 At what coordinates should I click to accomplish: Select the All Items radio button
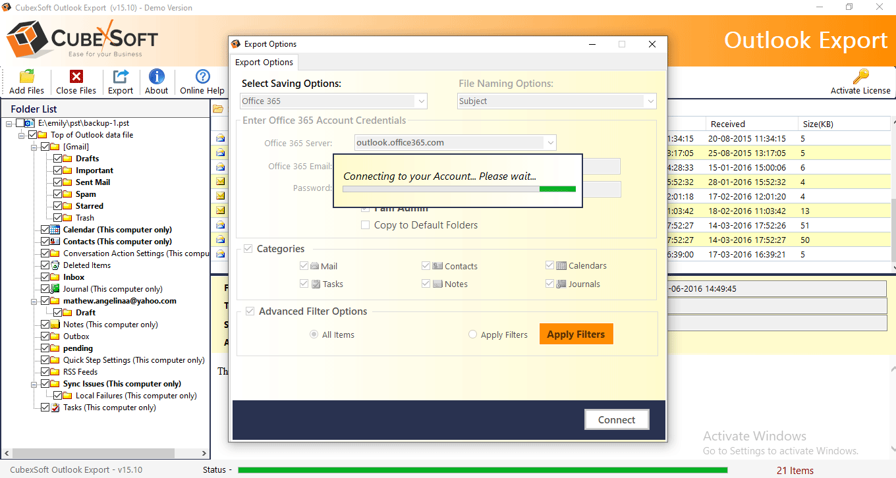tap(314, 334)
